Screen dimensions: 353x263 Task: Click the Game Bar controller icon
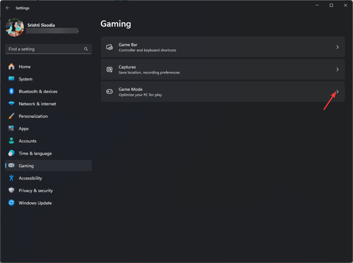tap(109, 47)
